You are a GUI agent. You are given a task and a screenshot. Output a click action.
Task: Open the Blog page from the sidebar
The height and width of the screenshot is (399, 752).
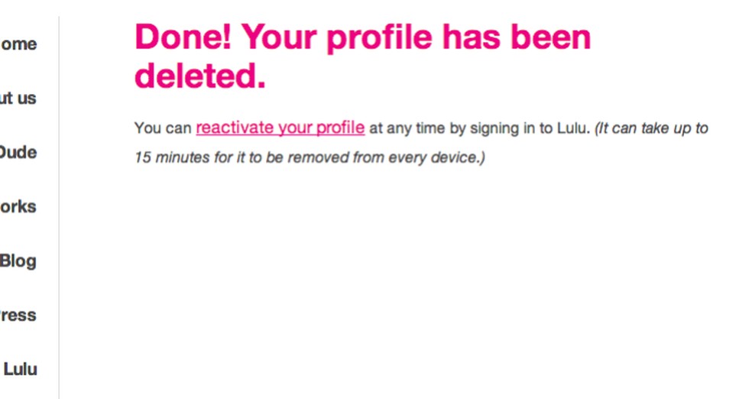18,261
